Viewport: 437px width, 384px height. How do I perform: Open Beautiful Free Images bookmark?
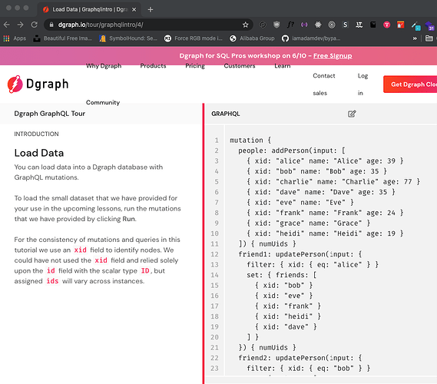click(x=62, y=38)
